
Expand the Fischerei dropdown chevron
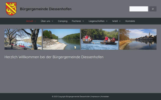click(83, 21)
